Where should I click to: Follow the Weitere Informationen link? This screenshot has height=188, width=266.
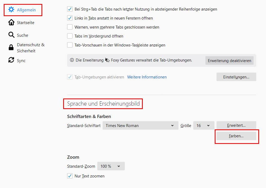pyautogui.click(x=147, y=77)
